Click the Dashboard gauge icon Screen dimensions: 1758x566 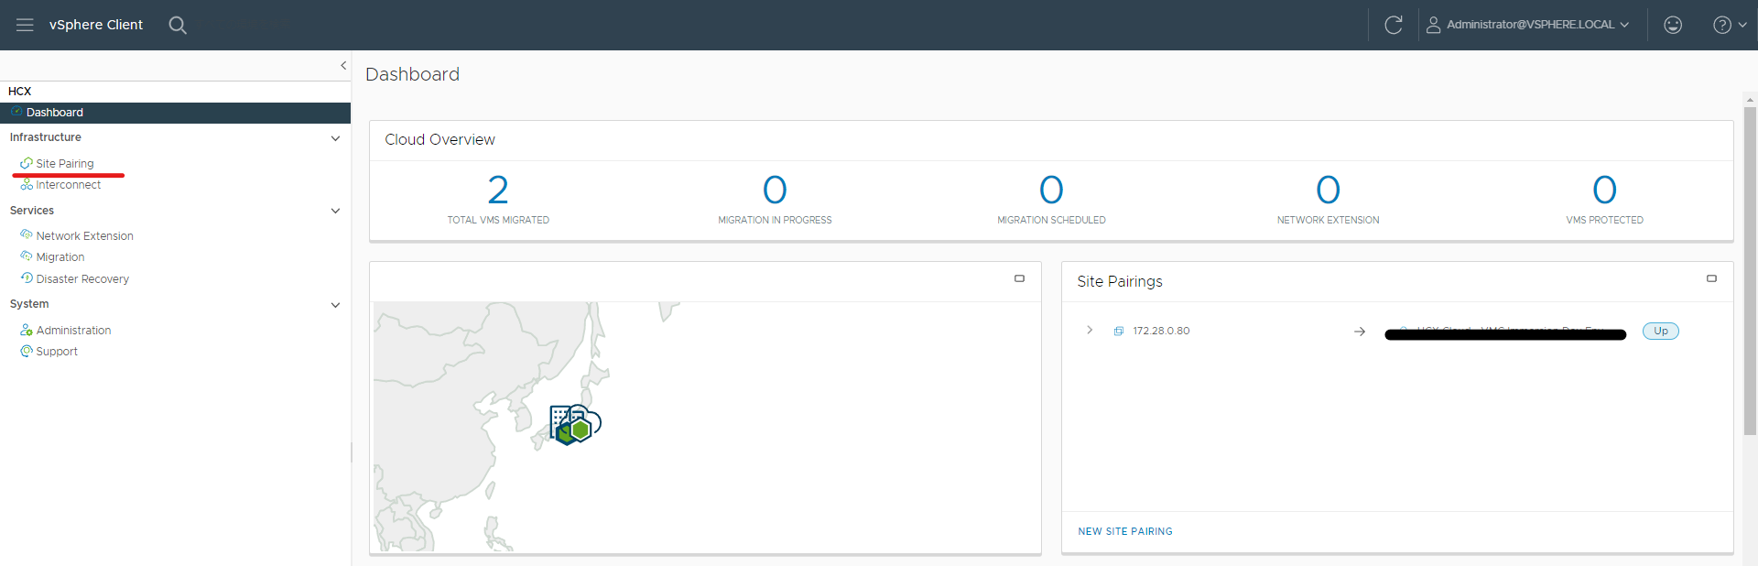point(16,112)
